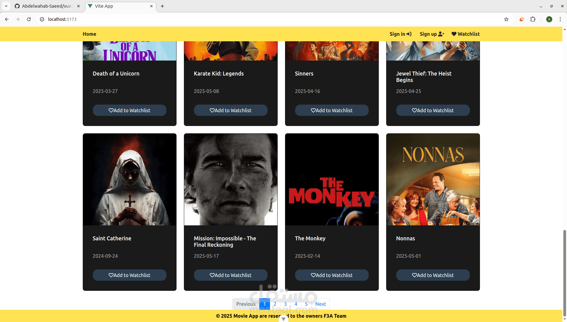Viewport: 567px width, 322px height.
Task: Open the Sign in link
Action: pos(401,34)
